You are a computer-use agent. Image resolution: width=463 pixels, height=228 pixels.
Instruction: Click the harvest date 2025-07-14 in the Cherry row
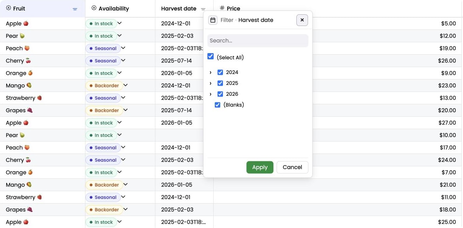(176, 61)
